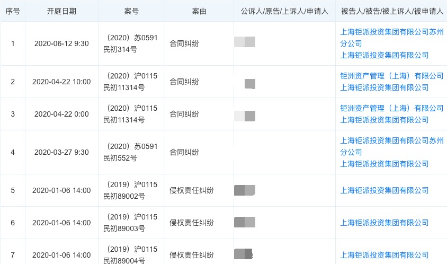This screenshot has height=264, width=447.
Task: Open the defendant company link in row 7
Action: click(385, 255)
